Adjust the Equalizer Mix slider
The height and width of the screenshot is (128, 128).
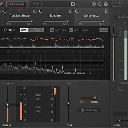coord(67,21)
